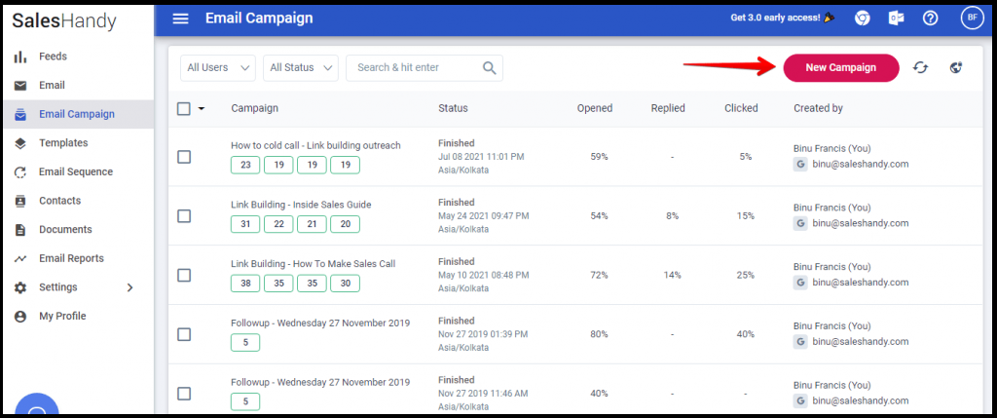This screenshot has width=997, height=418.
Task: Click the round blue chat bubble button
Action: 37,406
